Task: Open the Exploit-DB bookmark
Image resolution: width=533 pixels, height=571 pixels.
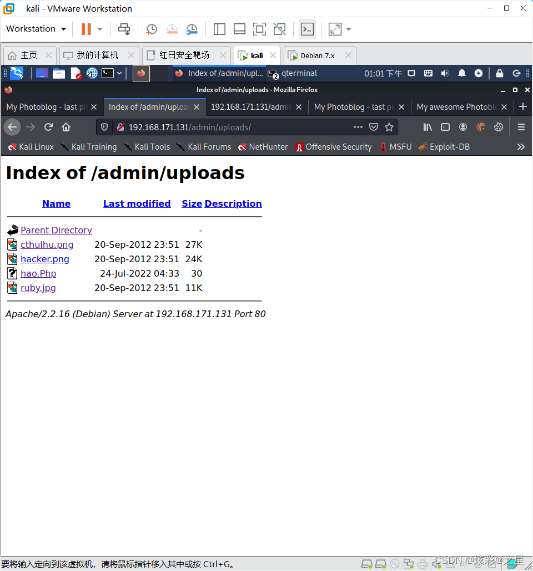Action: coord(444,147)
